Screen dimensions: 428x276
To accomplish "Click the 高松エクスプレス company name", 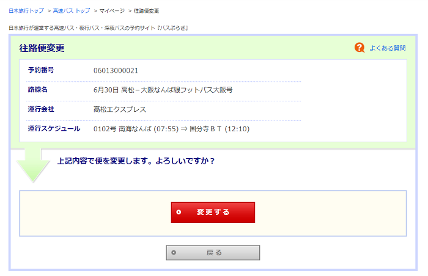I will pos(120,109).
